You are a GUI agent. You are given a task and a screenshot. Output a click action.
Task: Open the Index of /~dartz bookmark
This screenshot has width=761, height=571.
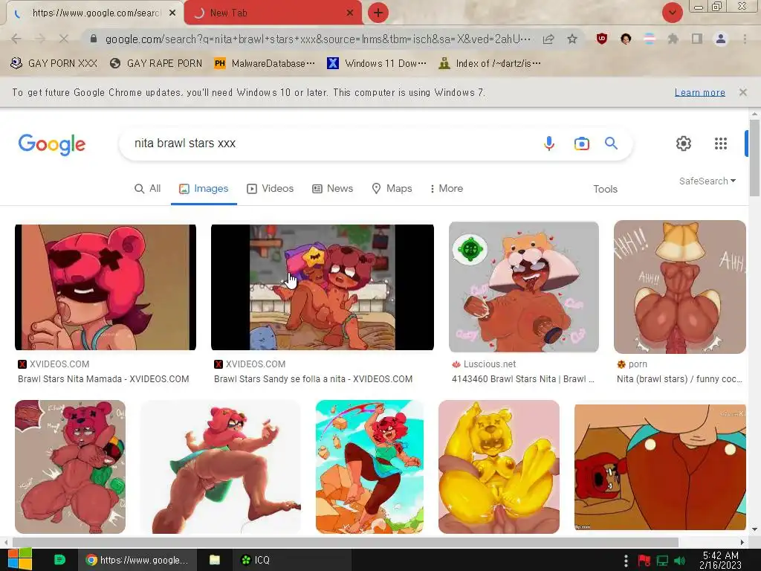coord(490,64)
